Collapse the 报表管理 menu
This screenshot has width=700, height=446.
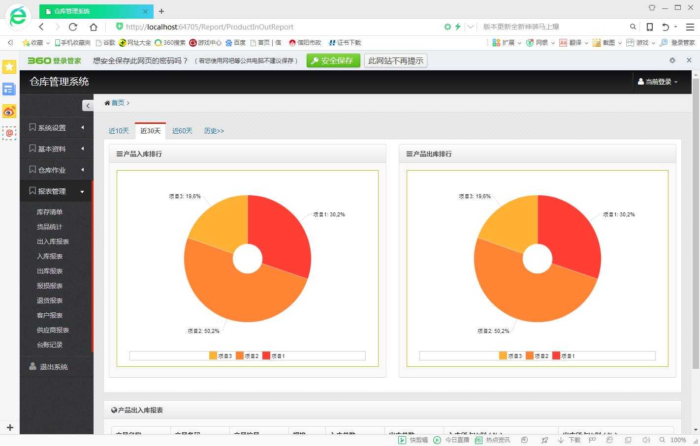coord(56,191)
